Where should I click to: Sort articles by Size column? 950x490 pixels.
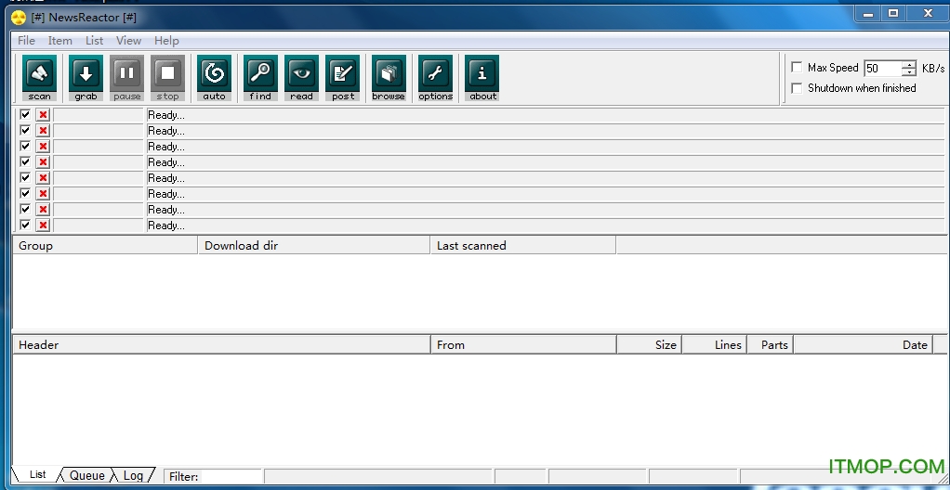[650, 345]
